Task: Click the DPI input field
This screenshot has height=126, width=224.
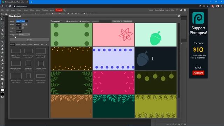Action: [19, 31]
